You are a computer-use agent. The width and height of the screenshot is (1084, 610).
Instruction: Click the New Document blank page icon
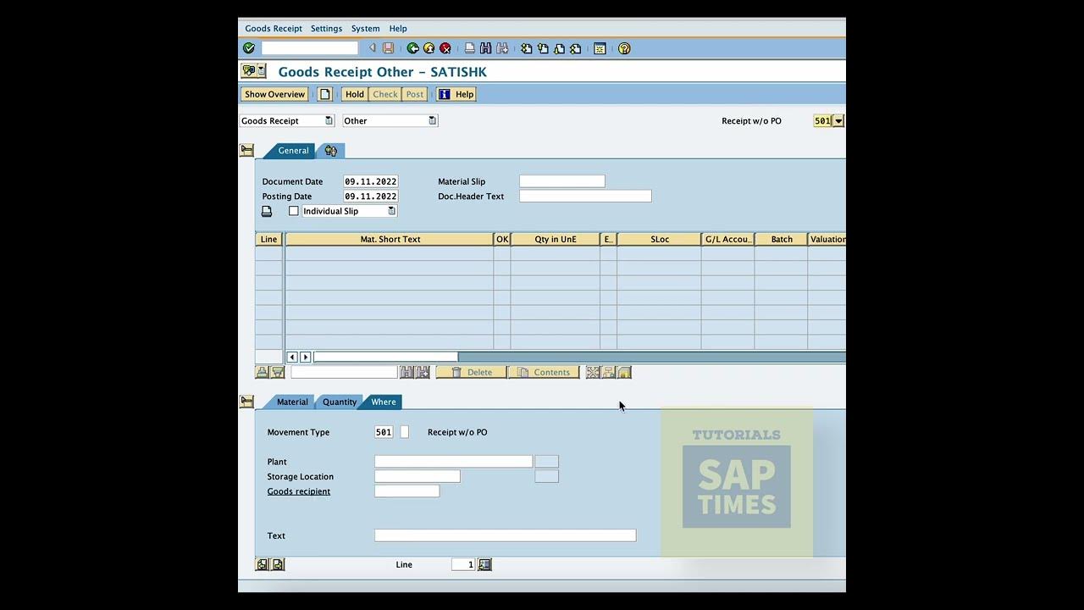coord(324,94)
